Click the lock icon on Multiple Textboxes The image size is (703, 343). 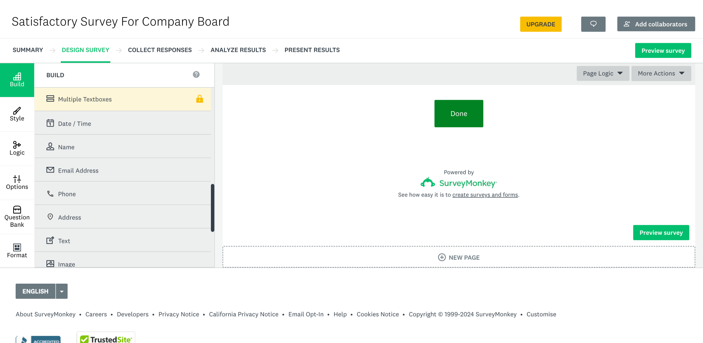(200, 99)
